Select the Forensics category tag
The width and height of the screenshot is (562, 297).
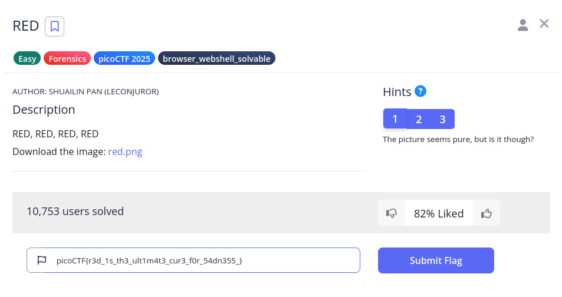click(x=67, y=58)
